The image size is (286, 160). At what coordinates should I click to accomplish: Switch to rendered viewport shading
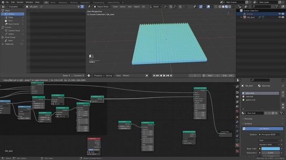(230, 7)
